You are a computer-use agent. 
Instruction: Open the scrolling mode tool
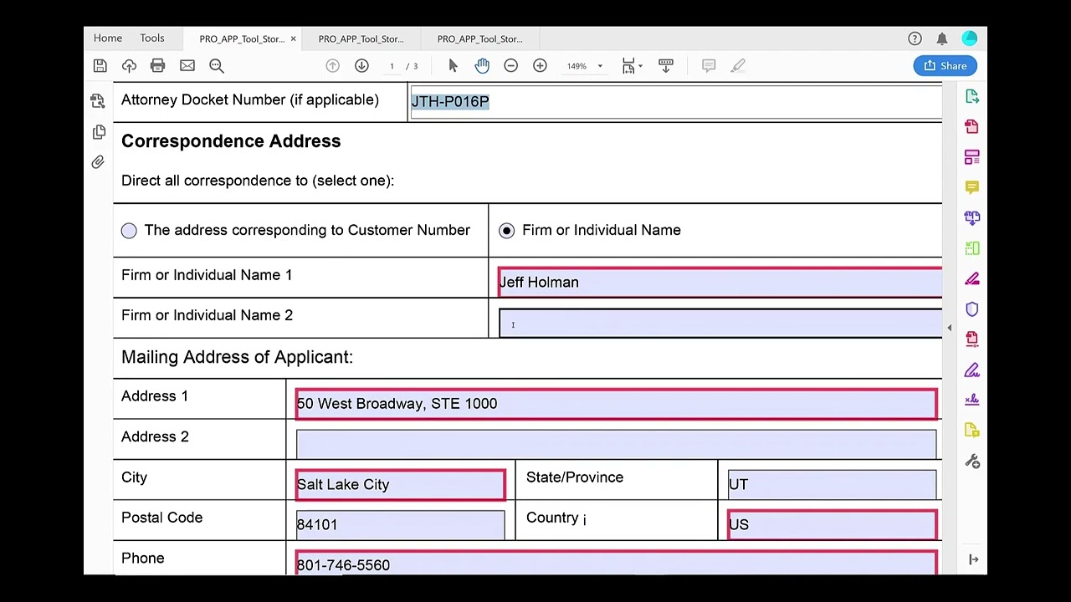pos(666,66)
